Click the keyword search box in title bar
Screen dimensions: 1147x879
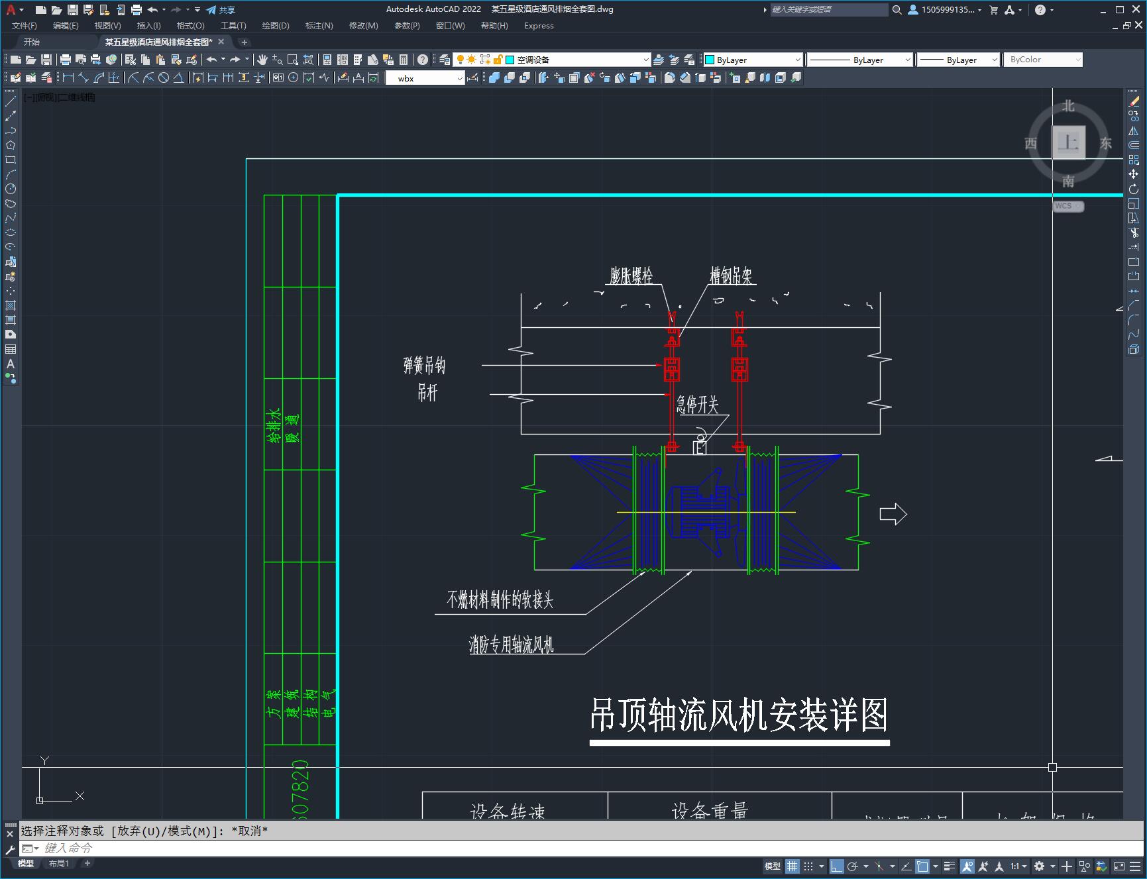829,9
